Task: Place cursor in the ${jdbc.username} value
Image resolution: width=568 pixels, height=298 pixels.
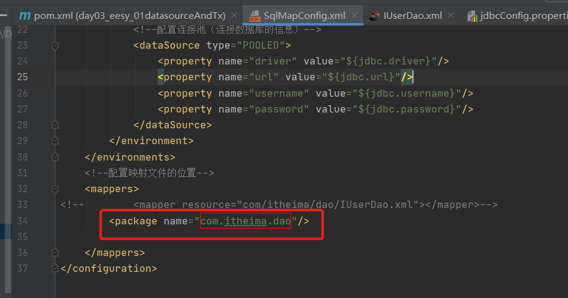Action: 406,93
